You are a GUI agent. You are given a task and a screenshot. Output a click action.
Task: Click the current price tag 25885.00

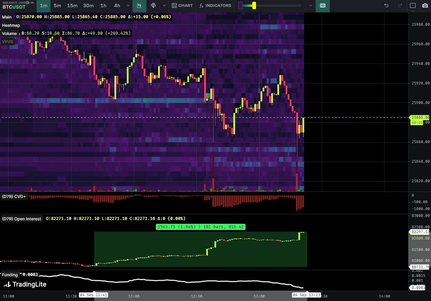[x=420, y=117]
